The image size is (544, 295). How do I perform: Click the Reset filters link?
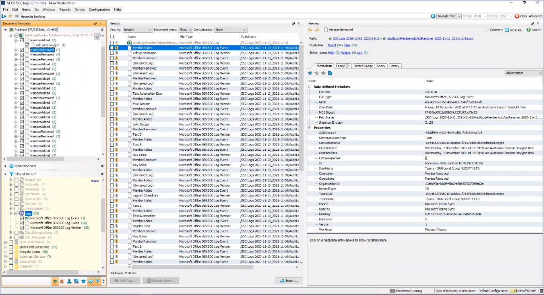(95, 181)
